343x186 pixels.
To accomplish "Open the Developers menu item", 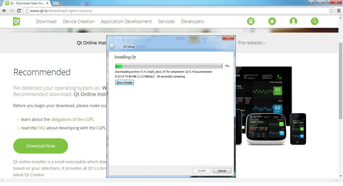I will (x=192, y=22).
